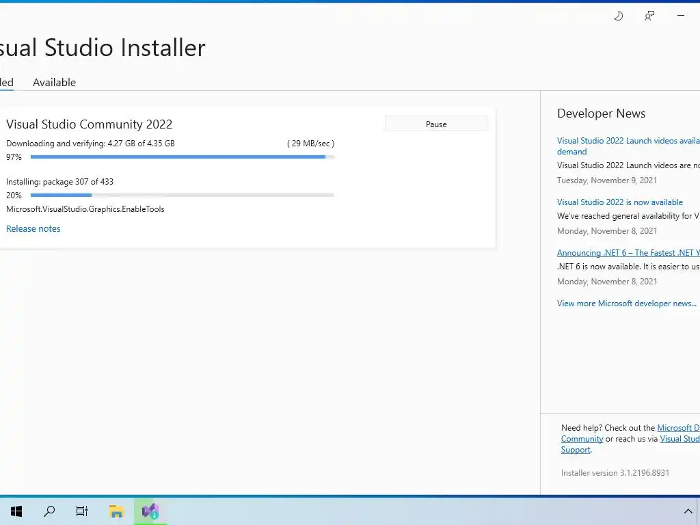700x525 pixels.
Task: Select Microsoft.VisualStudio.Graphics.EnableTools package name
Action: [85, 209]
